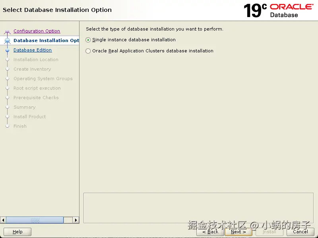Click the current step marker for Database Installation

tap(8, 41)
